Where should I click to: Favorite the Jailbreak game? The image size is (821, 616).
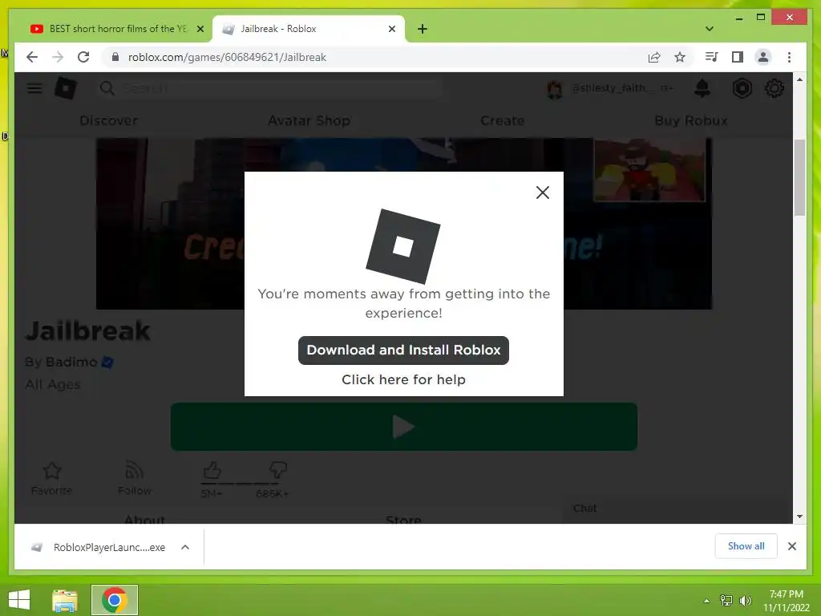coord(52,478)
